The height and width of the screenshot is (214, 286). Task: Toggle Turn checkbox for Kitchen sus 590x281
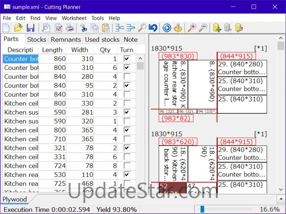127,112
